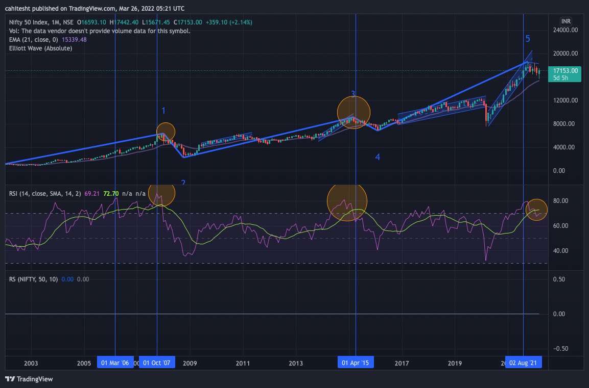589x388 pixels.
Task: Click the 2017 year on time axis
Action: [402, 363]
